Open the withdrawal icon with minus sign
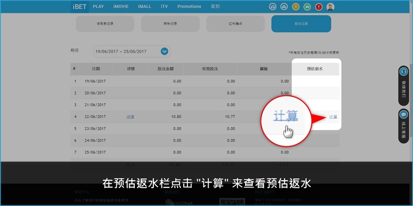Screen dimensions: 413x206 [284, 7]
